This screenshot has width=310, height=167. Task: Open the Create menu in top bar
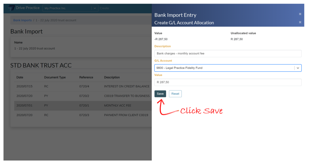pos(104,8)
